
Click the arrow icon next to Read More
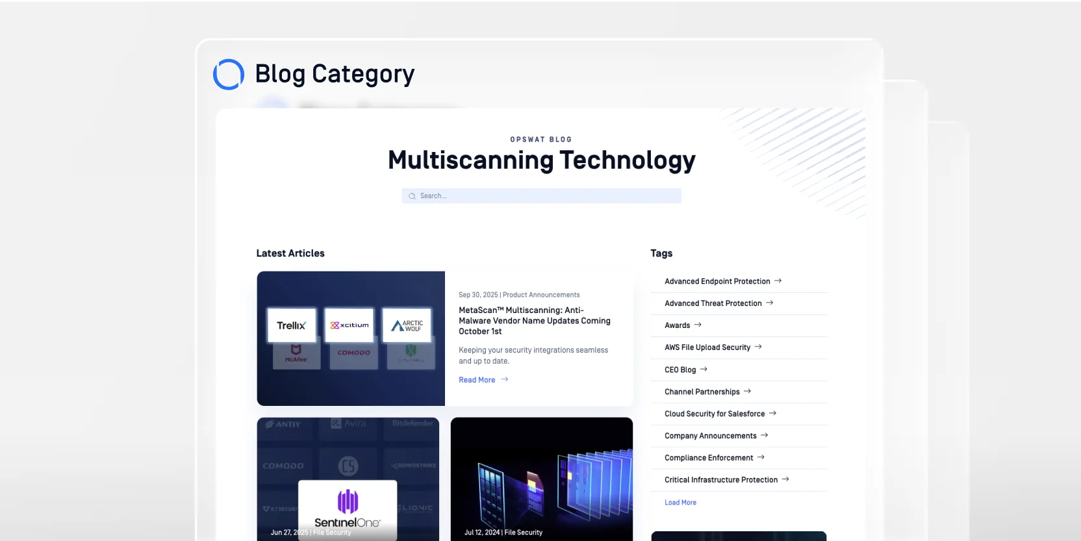[x=505, y=379]
